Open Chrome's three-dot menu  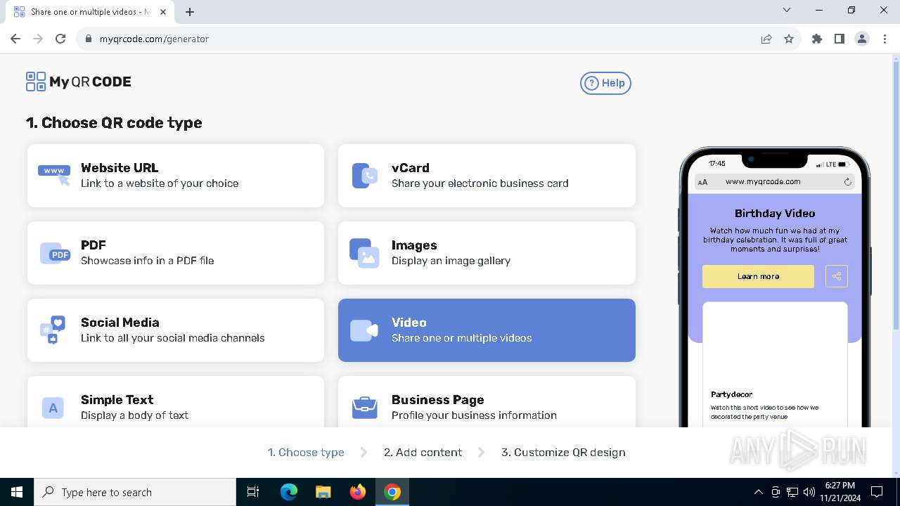[x=885, y=39]
